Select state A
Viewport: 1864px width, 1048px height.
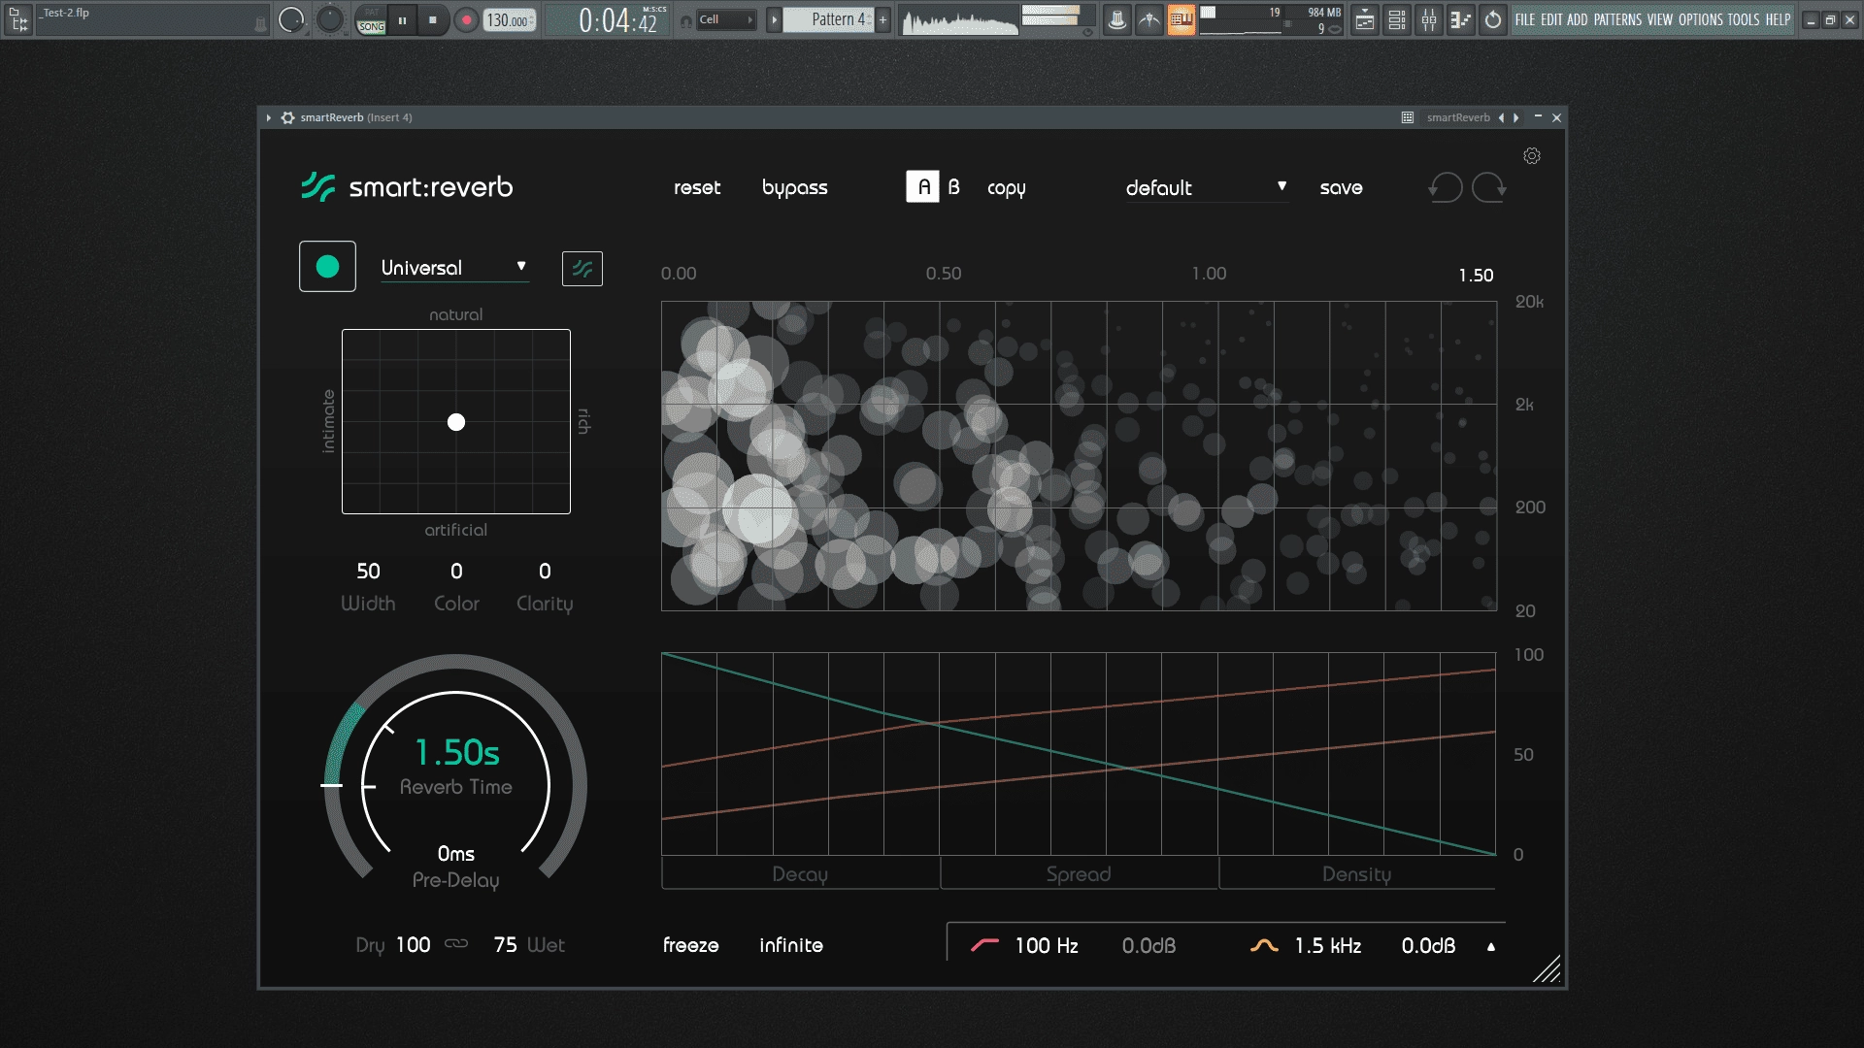pyautogui.click(x=922, y=186)
